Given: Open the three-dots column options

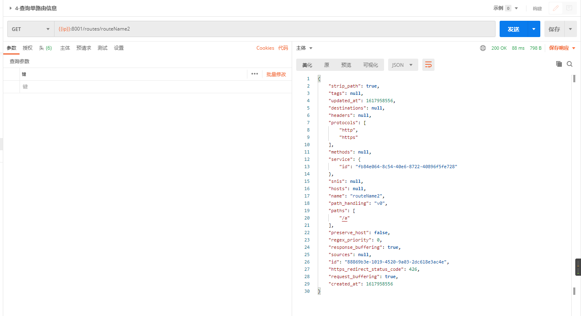Looking at the screenshot, I should point(255,74).
